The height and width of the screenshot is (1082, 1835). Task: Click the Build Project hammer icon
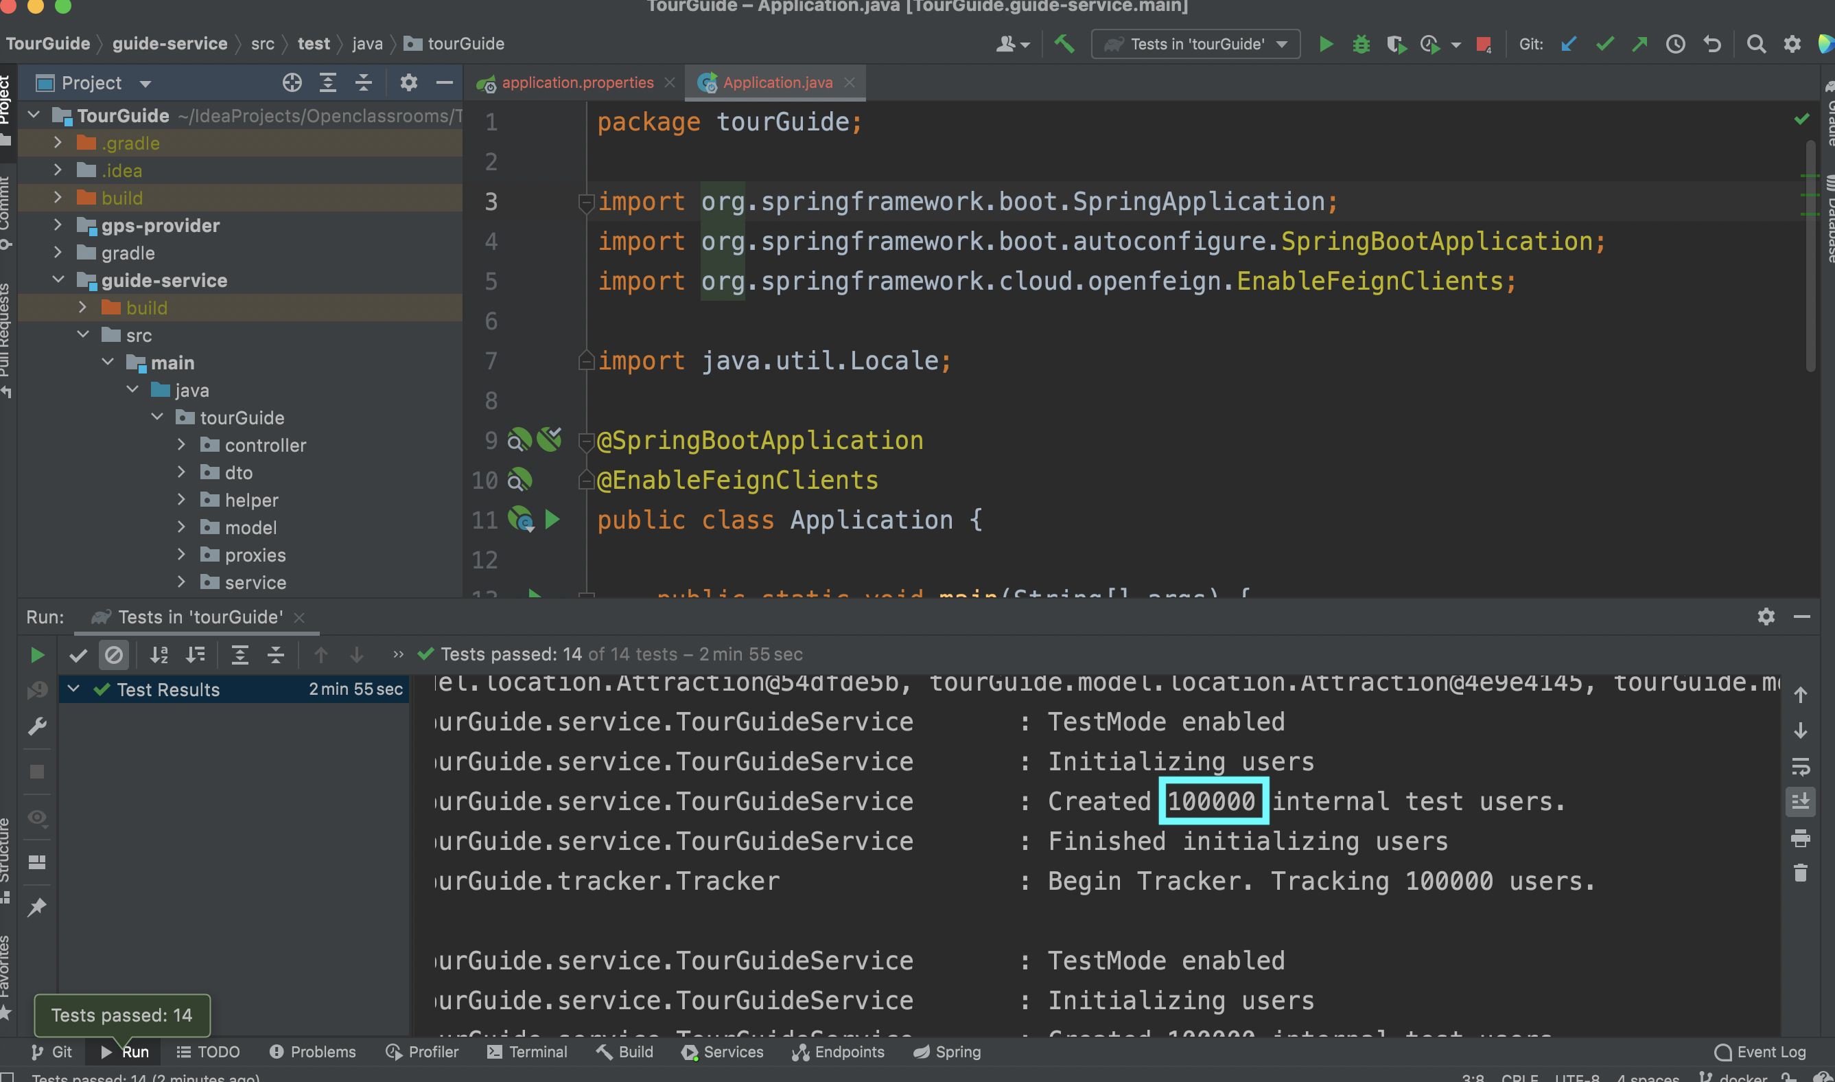1064,44
